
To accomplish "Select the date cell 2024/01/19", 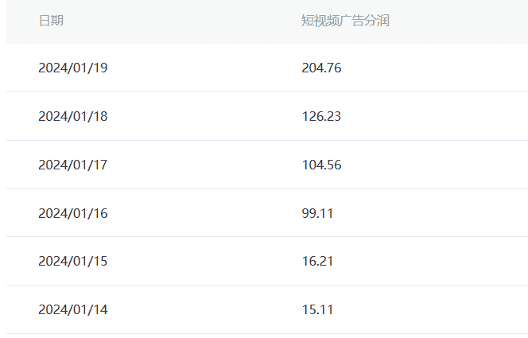I will coord(72,68).
